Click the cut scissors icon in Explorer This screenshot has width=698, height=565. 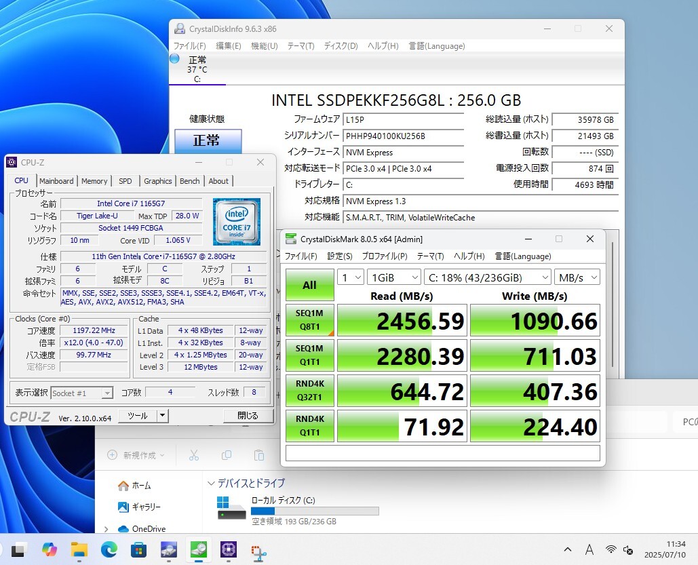[x=193, y=455]
